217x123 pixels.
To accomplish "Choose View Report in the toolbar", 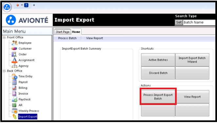I will click(94, 38).
